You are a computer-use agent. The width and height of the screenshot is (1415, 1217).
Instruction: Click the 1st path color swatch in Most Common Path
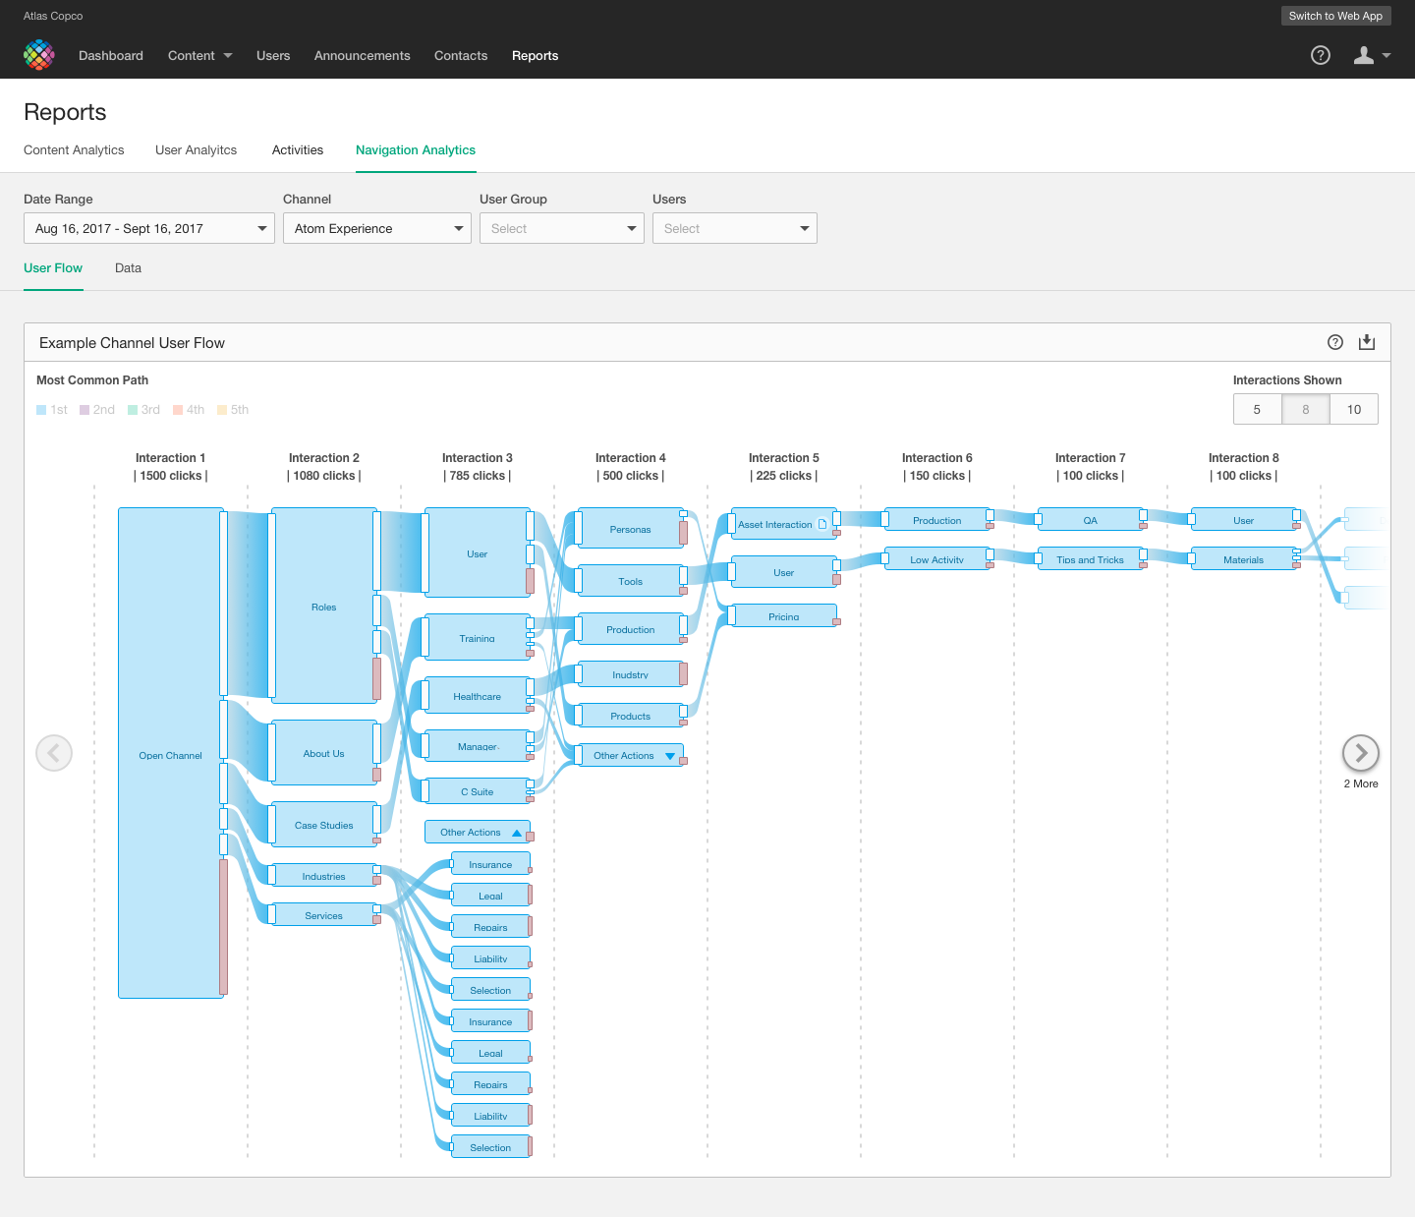tap(41, 409)
